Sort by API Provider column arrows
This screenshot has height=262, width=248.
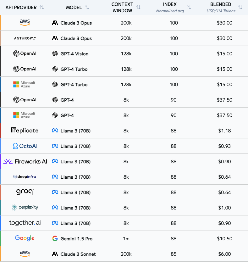pos(42,7)
